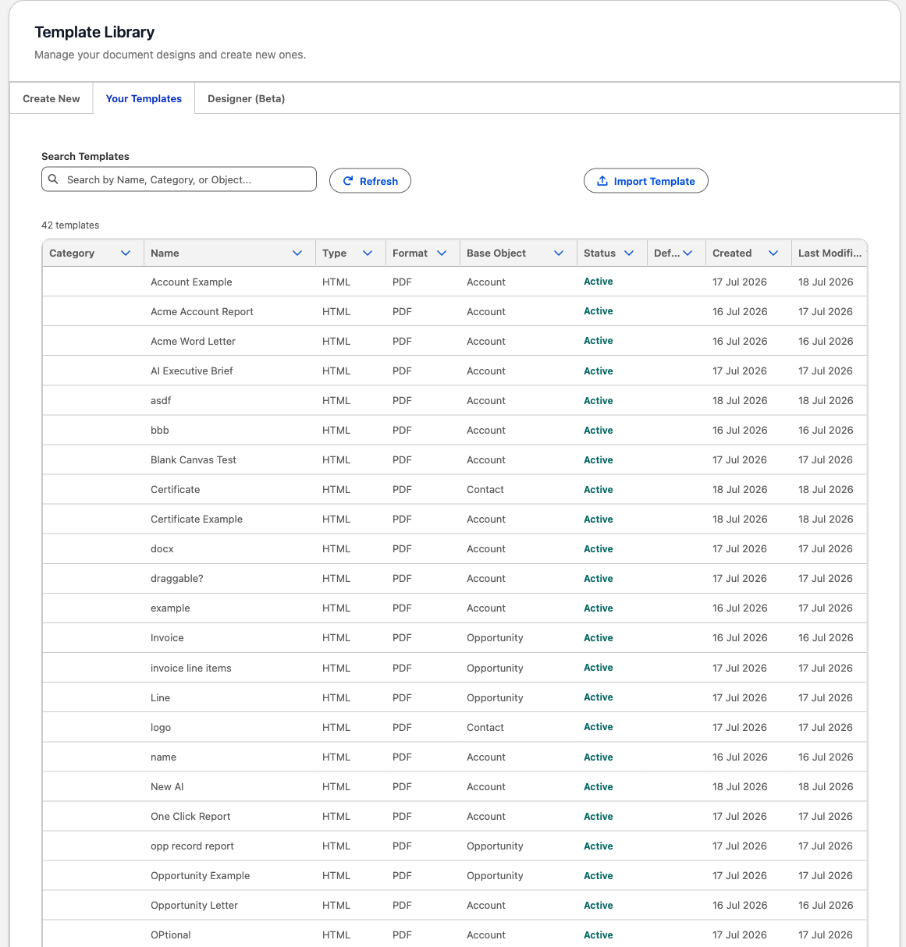The image size is (906, 947).
Task: Click the Import Template button
Action: pos(646,181)
